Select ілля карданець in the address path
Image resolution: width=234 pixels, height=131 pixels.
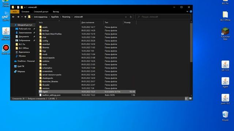pos(41,17)
